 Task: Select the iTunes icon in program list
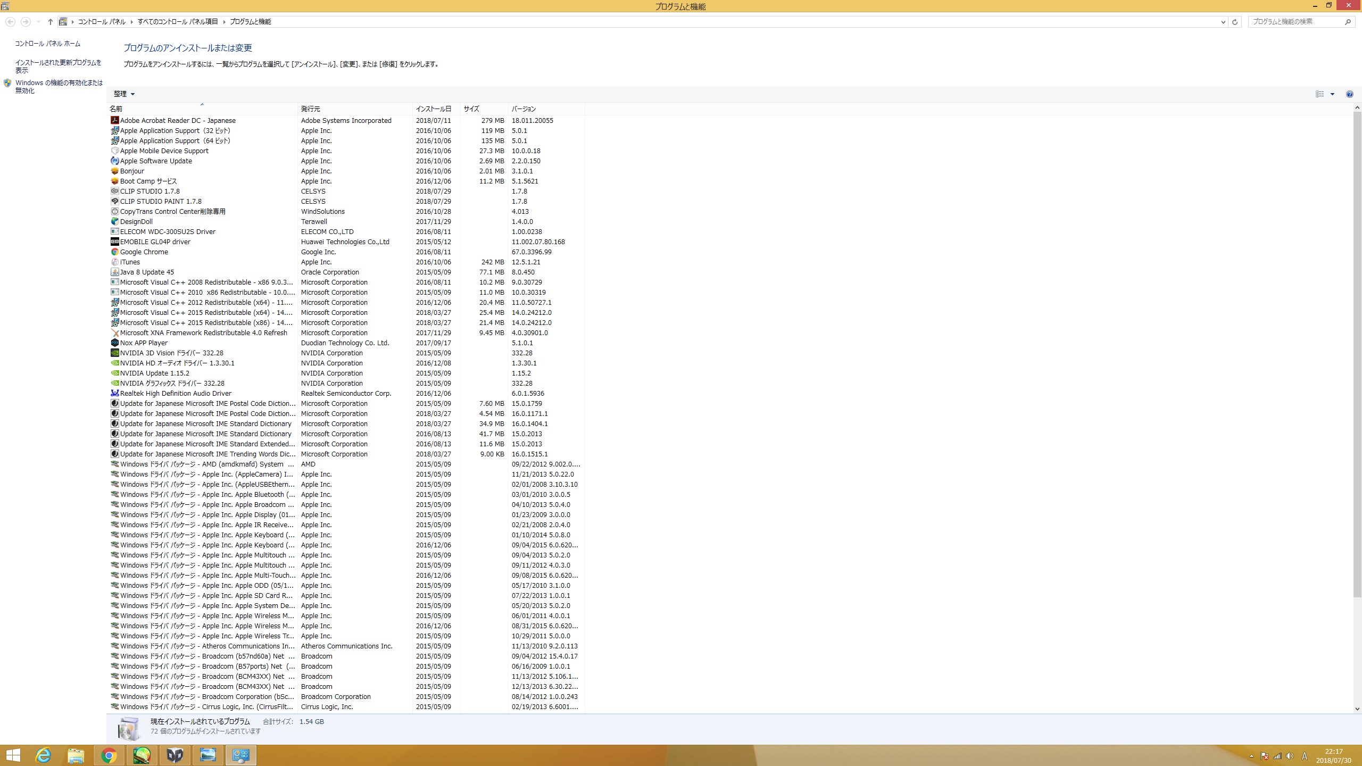point(114,262)
